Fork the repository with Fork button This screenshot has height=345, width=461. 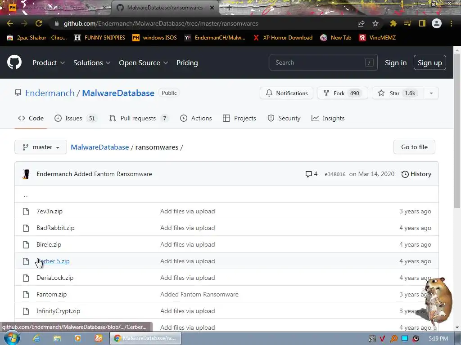(x=342, y=93)
